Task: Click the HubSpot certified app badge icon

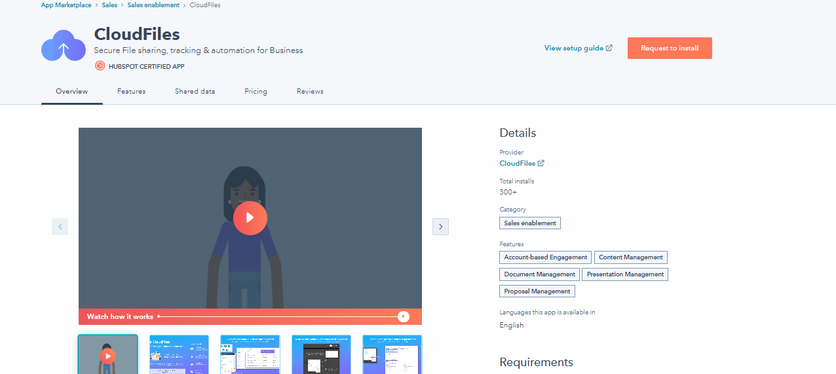Action: (x=100, y=65)
